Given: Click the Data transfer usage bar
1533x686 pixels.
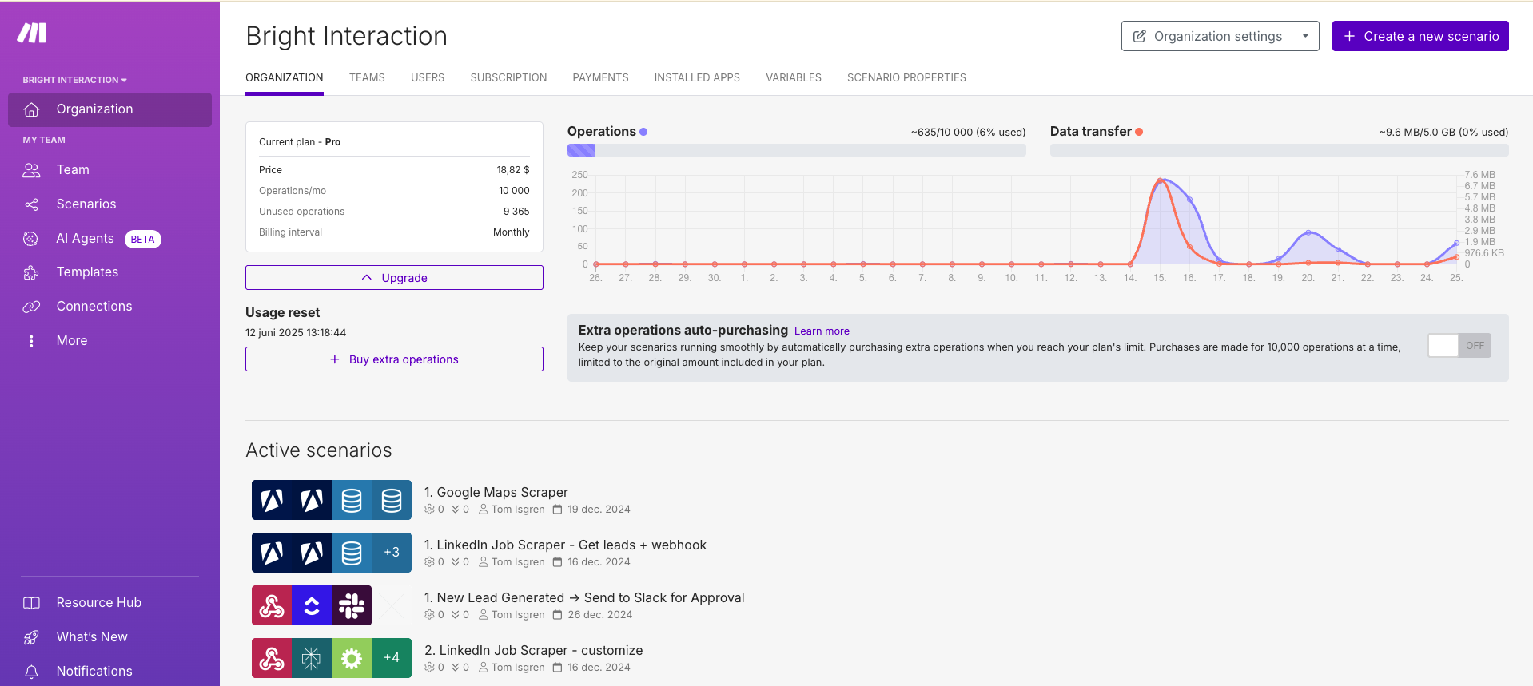Looking at the screenshot, I should click(1279, 150).
